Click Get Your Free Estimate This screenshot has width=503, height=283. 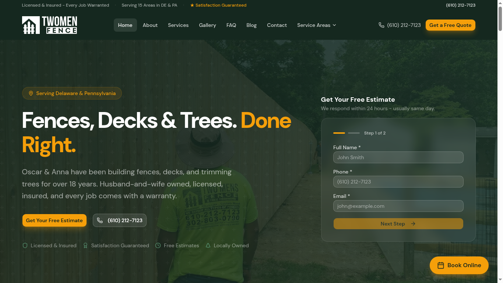pos(54,220)
